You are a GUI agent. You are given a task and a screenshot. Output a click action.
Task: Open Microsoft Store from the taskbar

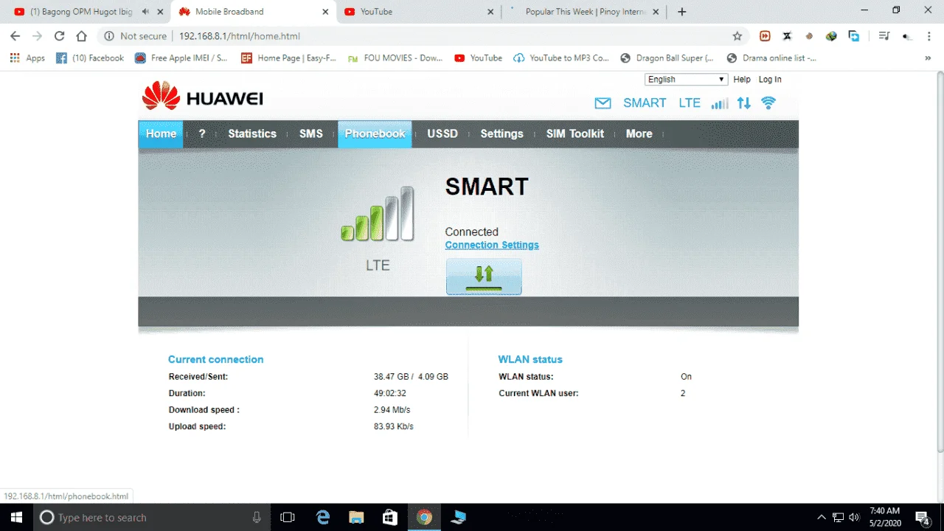(x=390, y=517)
